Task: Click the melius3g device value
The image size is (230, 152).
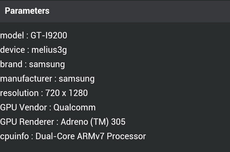Action: 49,50
